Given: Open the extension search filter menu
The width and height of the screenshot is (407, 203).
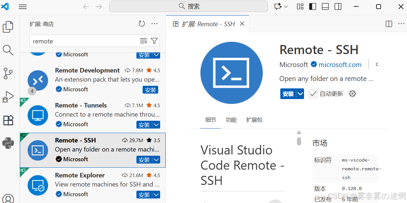Looking at the screenshot, I should 154,41.
